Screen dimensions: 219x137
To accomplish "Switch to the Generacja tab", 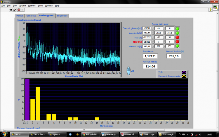I will (x=31, y=16).
